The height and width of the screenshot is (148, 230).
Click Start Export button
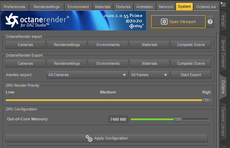coord(191,75)
